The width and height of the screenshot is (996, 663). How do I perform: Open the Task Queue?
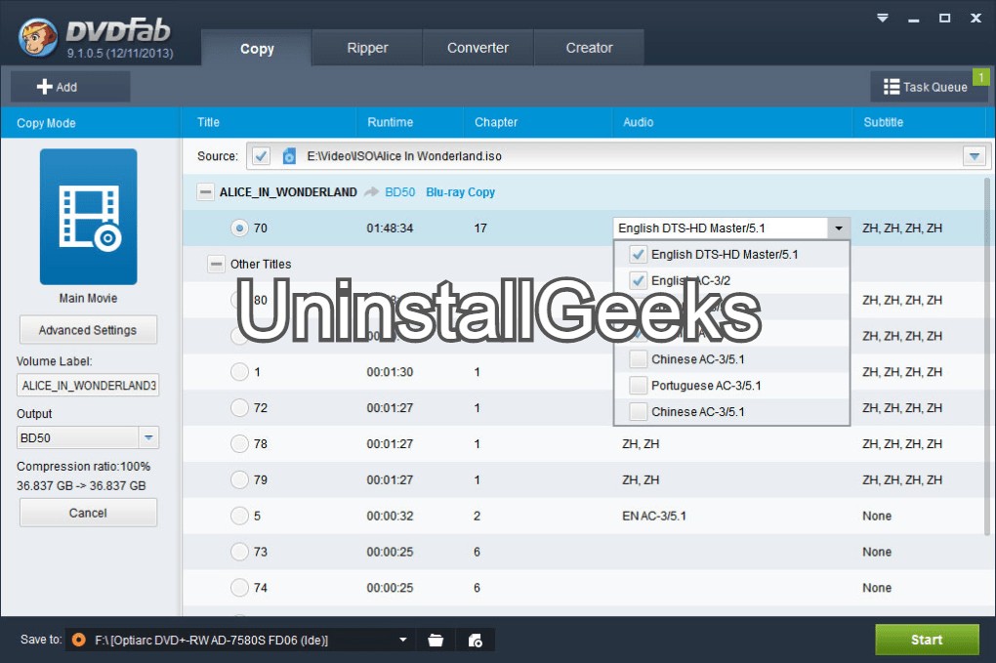point(929,86)
